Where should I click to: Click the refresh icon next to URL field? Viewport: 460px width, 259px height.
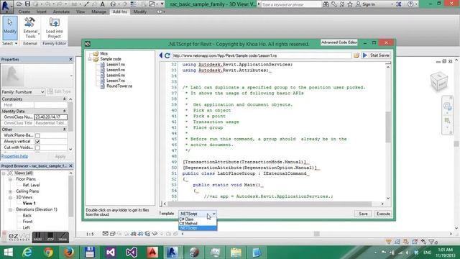pos(167,55)
